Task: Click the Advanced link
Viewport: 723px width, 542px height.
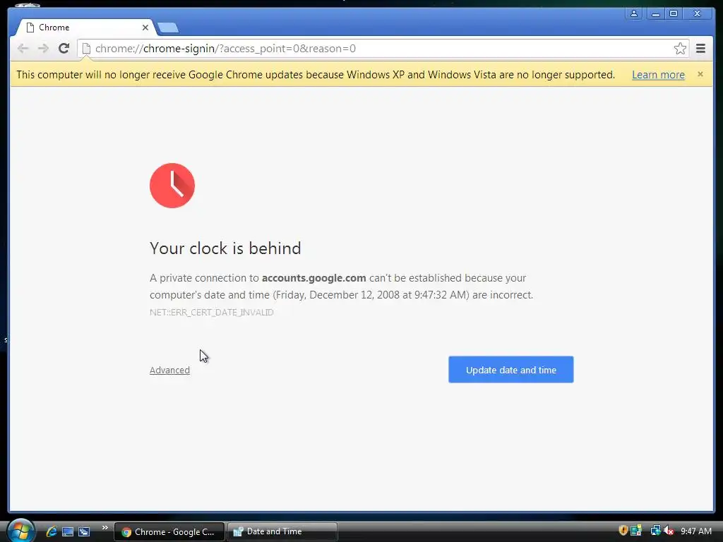Action: coord(169,370)
